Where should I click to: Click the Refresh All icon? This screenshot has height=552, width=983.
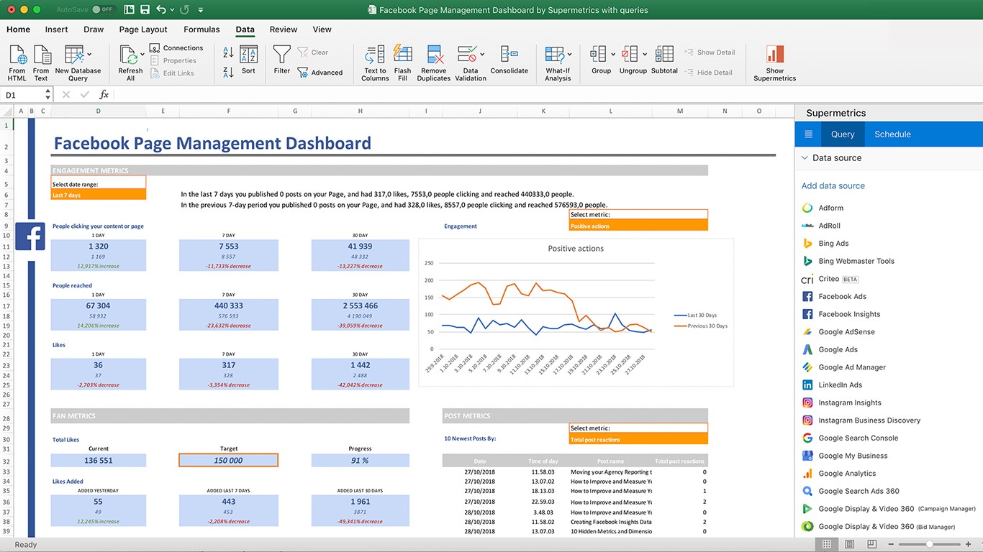click(x=130, y=56)
